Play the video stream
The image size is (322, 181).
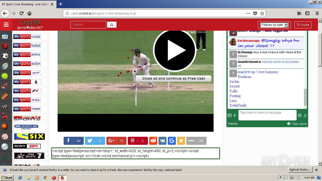coord(175,50)
